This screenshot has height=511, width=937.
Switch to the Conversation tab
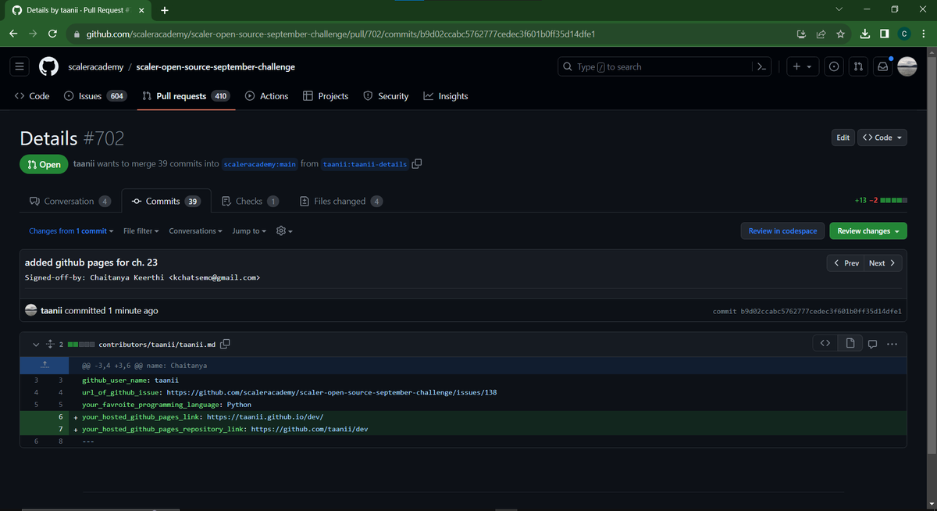pos(69,201)
